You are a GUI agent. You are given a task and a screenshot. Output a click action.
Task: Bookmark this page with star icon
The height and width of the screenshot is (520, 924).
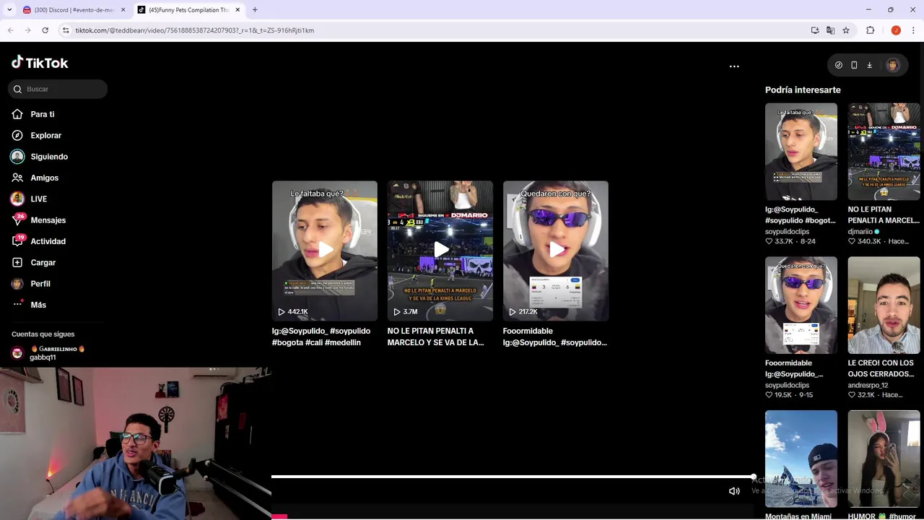click(x=846, y=30)
